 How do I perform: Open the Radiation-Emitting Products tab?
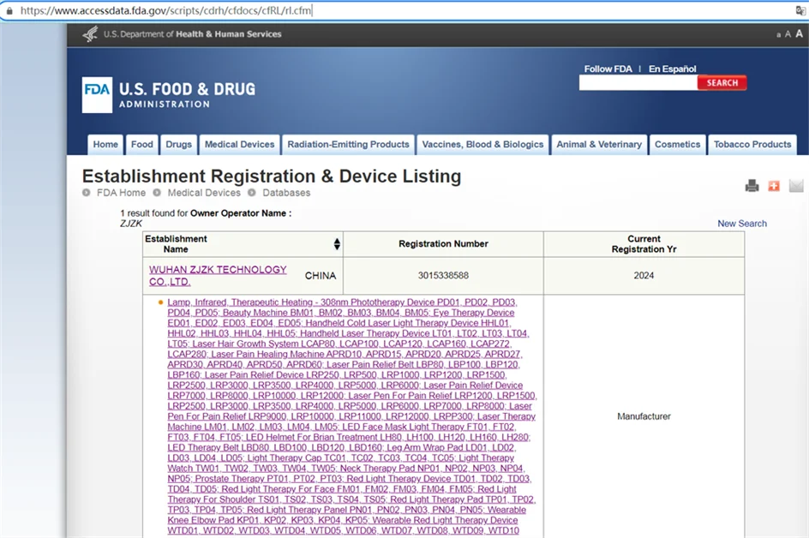(x=348, y=145)
